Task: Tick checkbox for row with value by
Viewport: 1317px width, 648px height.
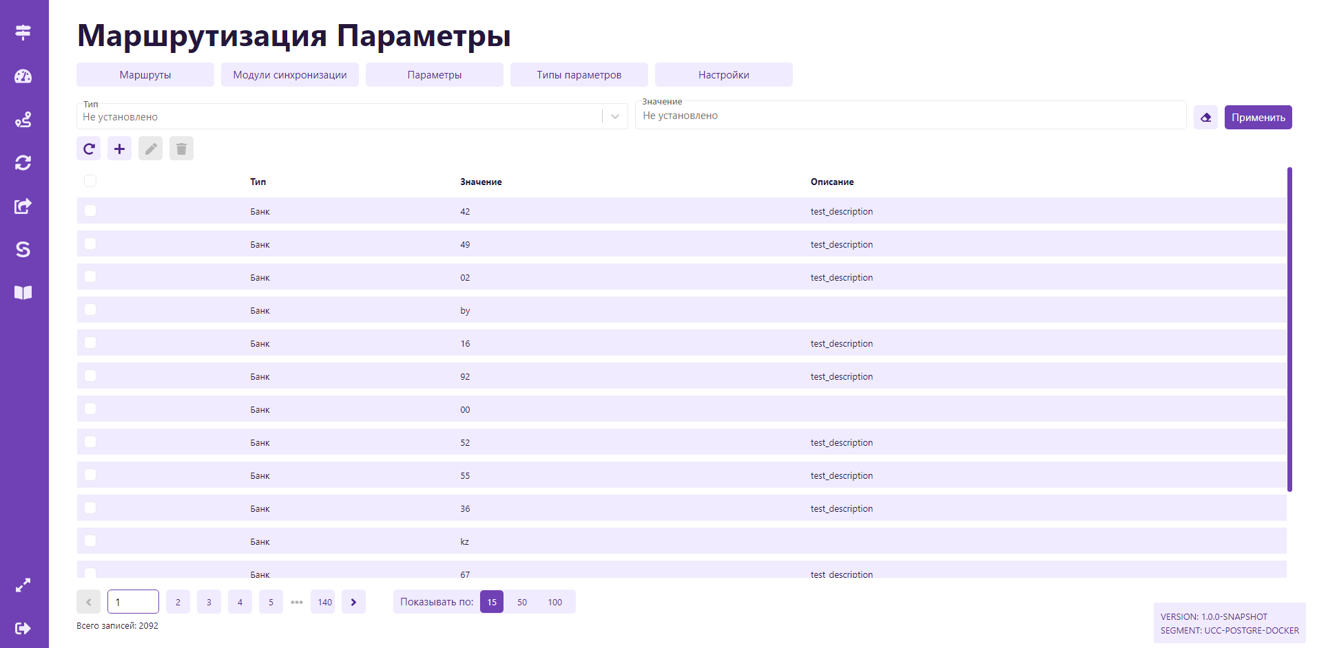Action: 90,310
